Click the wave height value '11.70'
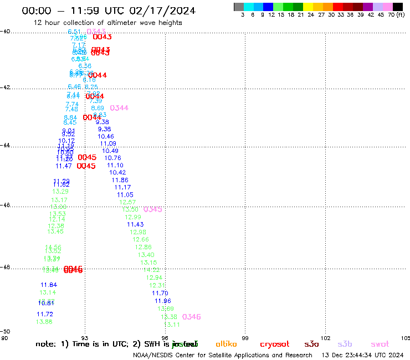Viewport: 410px width, 360px height. pos(160,294)
